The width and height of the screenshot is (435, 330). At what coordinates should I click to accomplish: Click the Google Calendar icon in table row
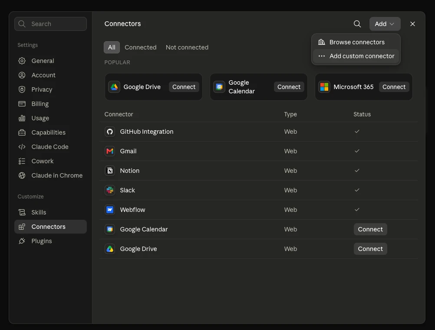[110, 229]
